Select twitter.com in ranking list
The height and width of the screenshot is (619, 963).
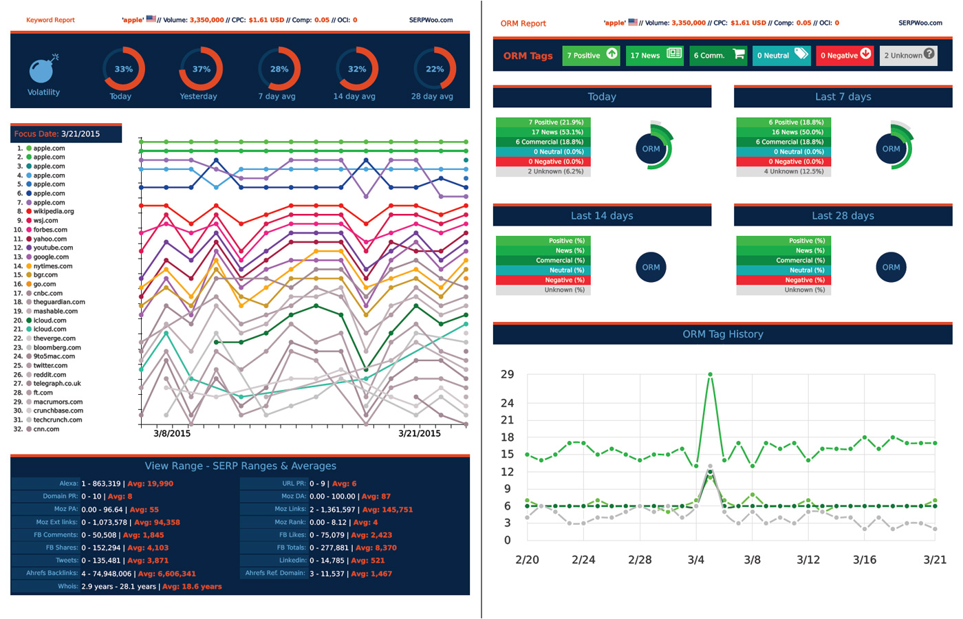coord(50,365)
